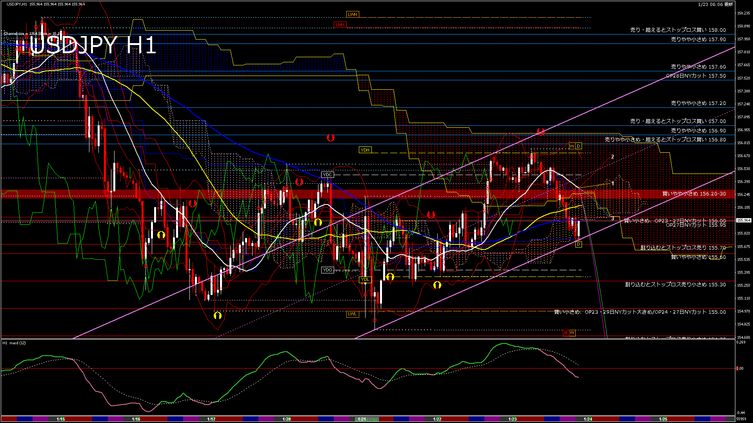753x423 pixels.
Task: Select the 売り・超えるとストップロス買い 158.00 label
Action: (678, 30)
